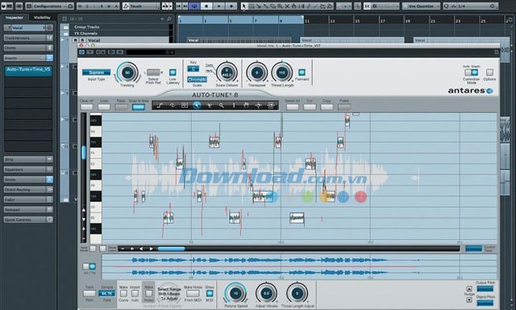Select the Scissors tool in Auto-Tune

pos(209,105)
